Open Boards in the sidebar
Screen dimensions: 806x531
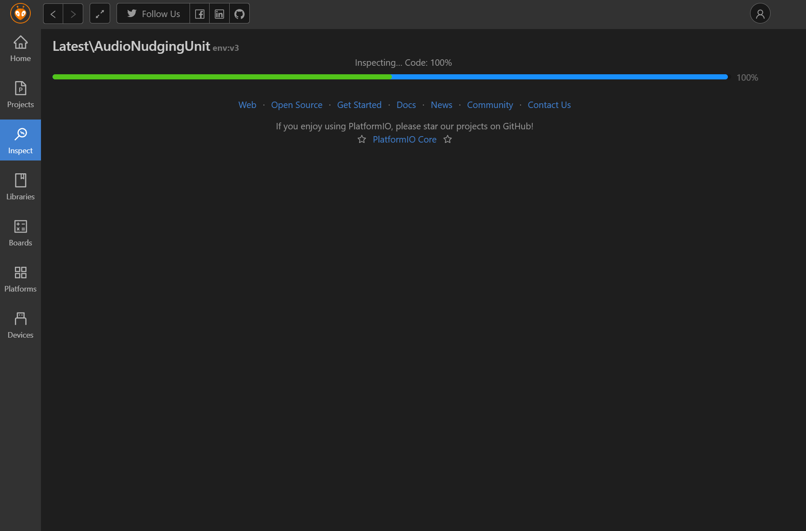point(20,233)
